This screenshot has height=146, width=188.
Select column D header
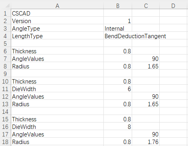(x=173, y=6)
